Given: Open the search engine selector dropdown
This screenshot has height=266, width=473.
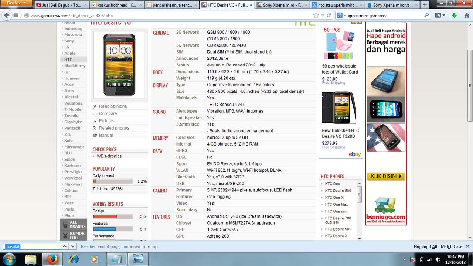Looking at the screenshot, I should point(341,16).
